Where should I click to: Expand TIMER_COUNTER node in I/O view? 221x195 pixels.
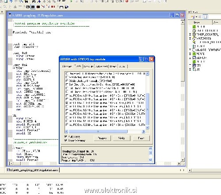(190, 35)
